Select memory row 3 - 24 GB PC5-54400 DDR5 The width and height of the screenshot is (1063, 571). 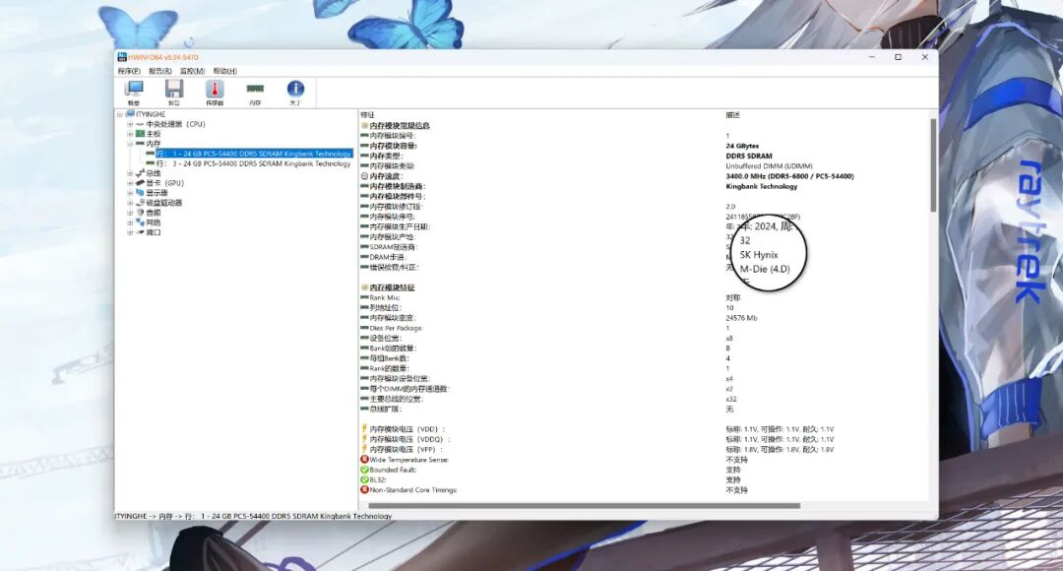point(254,163)
